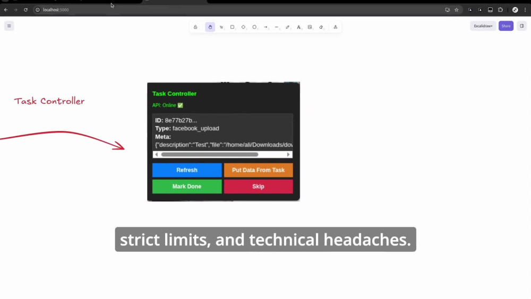This screenshot has height=299, width=531.
Task: Select the Text tool
Action: 298,27
